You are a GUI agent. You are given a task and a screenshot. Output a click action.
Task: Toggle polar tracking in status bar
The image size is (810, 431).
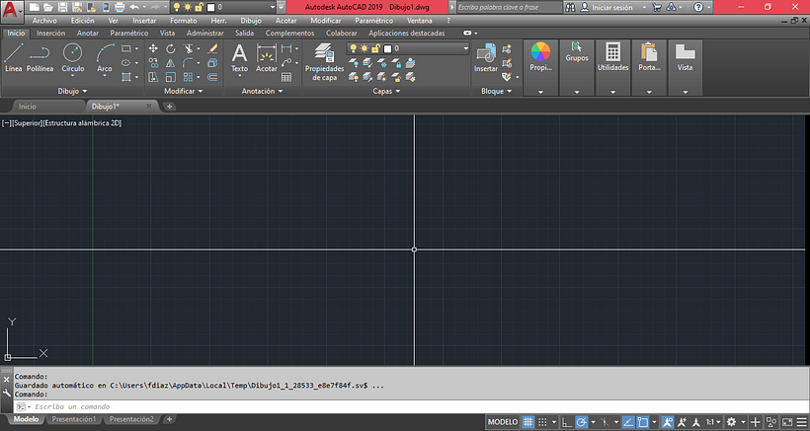[x=581, y=422]
